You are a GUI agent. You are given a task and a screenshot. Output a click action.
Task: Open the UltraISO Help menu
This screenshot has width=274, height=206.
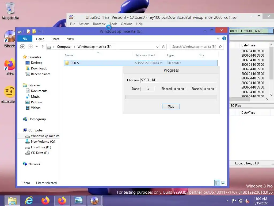(x=139, y=24)
